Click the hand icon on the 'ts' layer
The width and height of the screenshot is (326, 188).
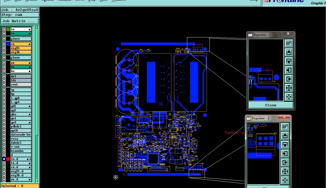30,33
